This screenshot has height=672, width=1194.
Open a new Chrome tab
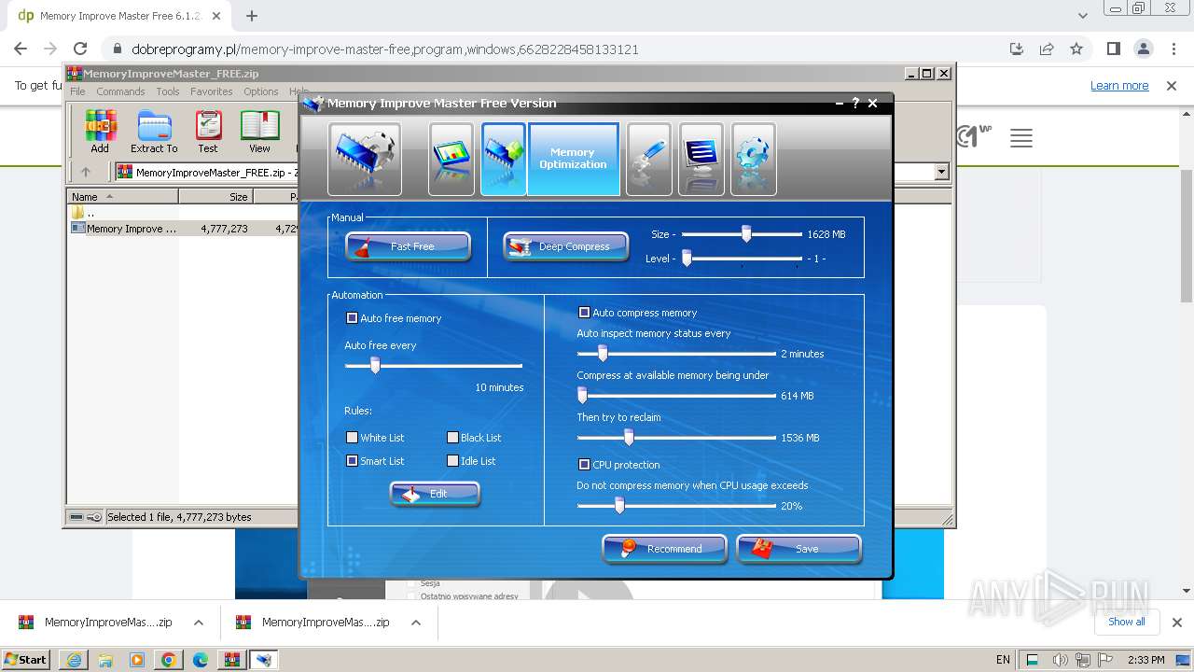coord(252,16)
